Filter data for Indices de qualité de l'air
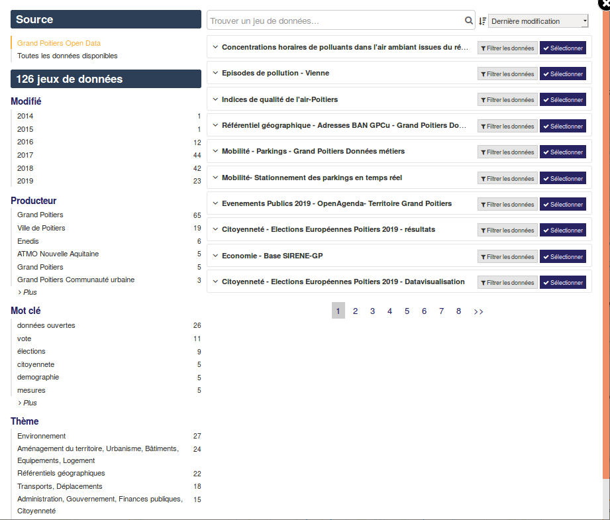 click(x=507, y=99)
